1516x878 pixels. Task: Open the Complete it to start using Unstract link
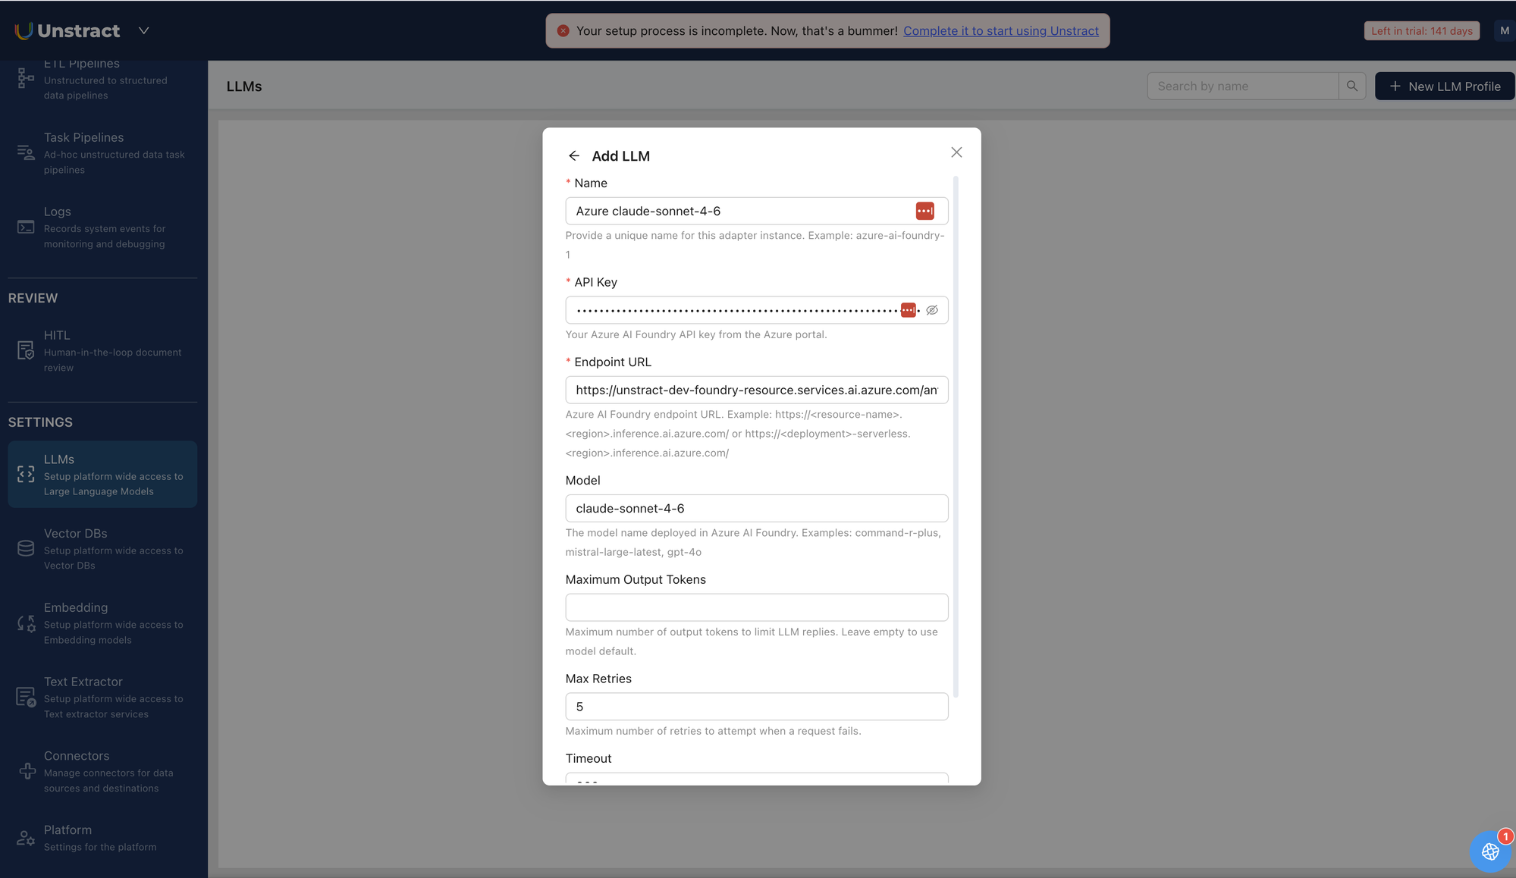tap(1001, 31)
